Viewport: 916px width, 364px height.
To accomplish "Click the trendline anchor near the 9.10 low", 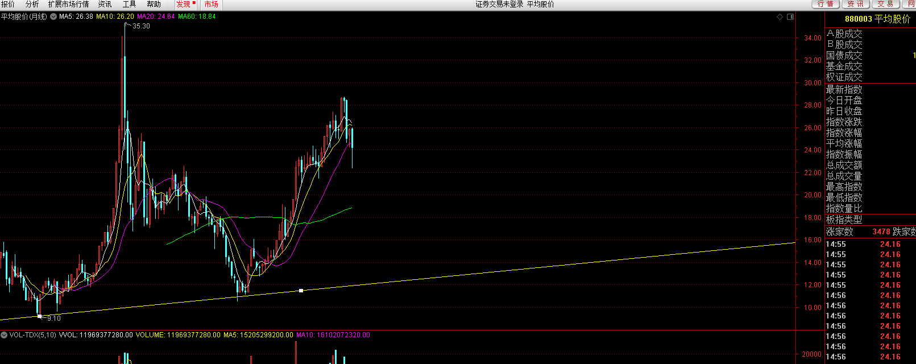I will click(x=39, y=316).
